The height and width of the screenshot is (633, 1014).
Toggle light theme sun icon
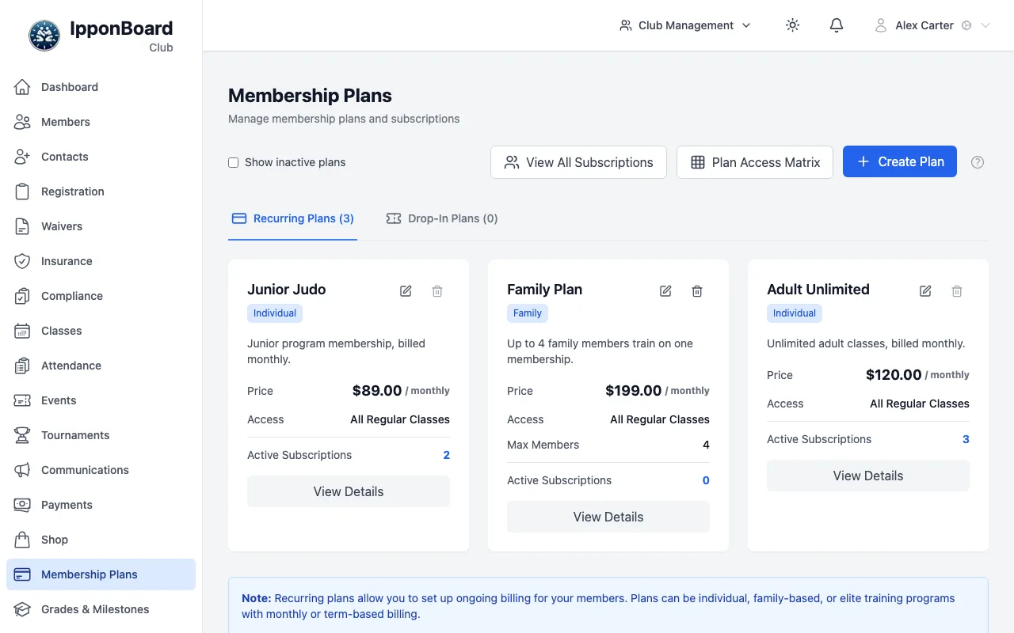pyautogui.click(x=792, y=25)
